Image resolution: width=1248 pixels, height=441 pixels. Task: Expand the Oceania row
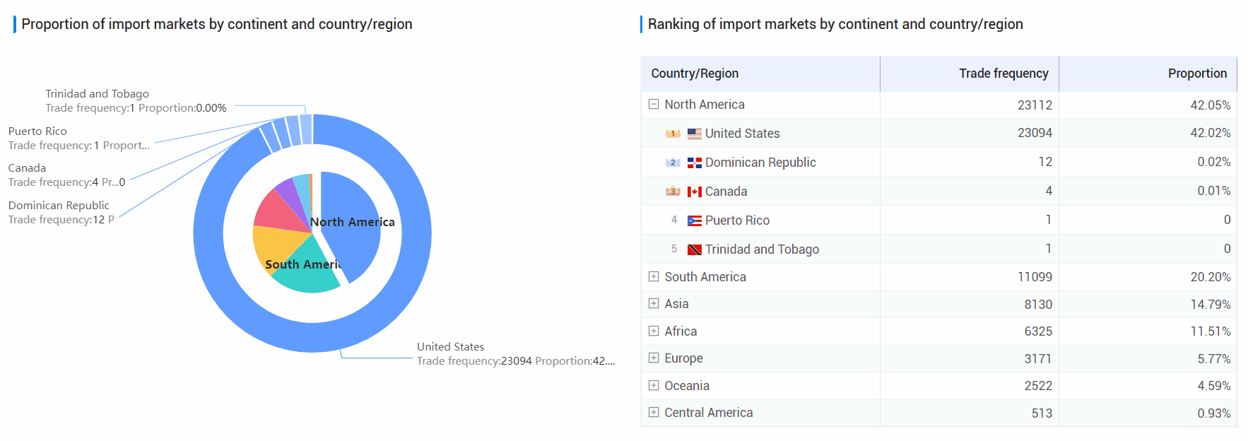coord(654,386)
